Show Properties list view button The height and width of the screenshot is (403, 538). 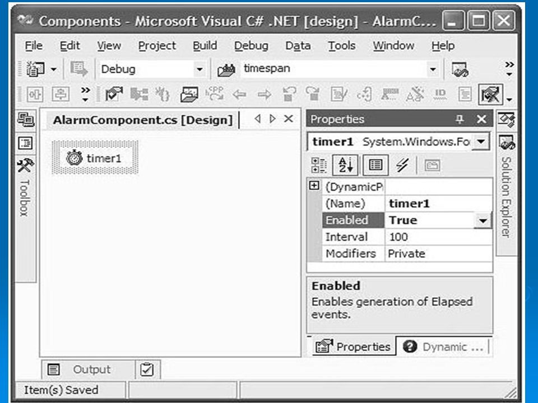(375, 165)
